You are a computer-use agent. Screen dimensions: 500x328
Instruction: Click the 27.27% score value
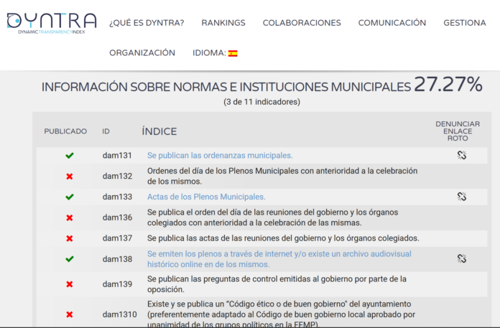pyautogui.click(x=448, y=85)
